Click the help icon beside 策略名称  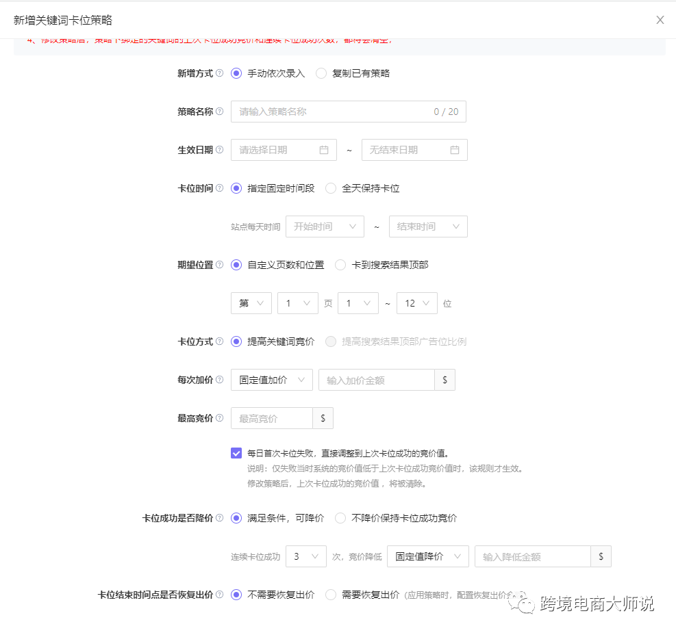221,111
